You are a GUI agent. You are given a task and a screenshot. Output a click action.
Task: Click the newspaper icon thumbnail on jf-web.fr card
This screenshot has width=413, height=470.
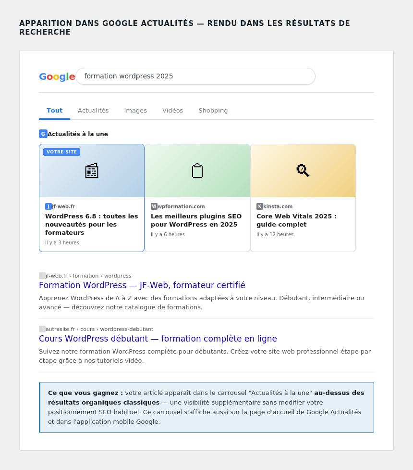point(92,171)
